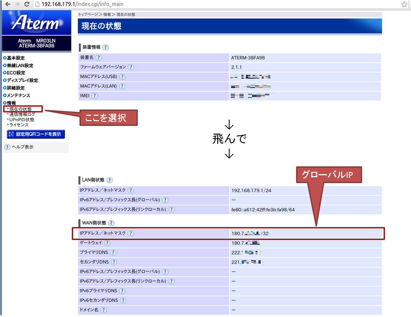Expand the 無線LAN設定 menu
This screenshot has height=317, width=411.
pyautogui.click(x=18, y=66)
